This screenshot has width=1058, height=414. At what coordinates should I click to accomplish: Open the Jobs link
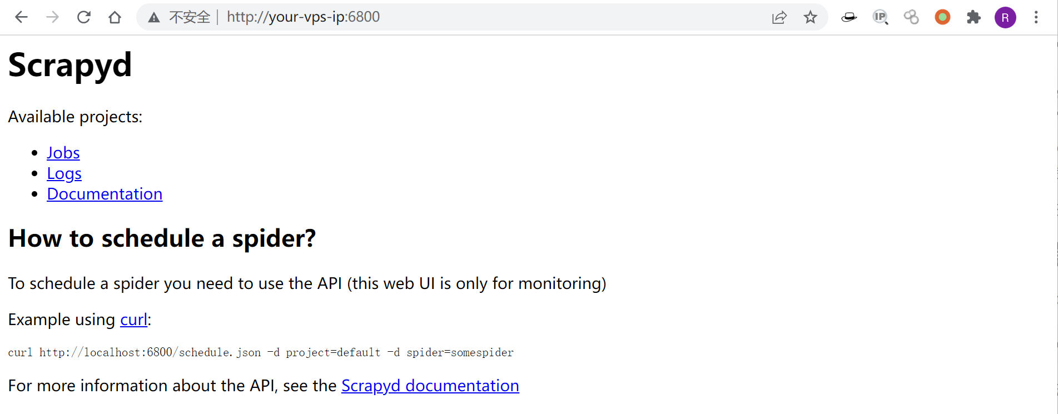click(x=63, y=153)
